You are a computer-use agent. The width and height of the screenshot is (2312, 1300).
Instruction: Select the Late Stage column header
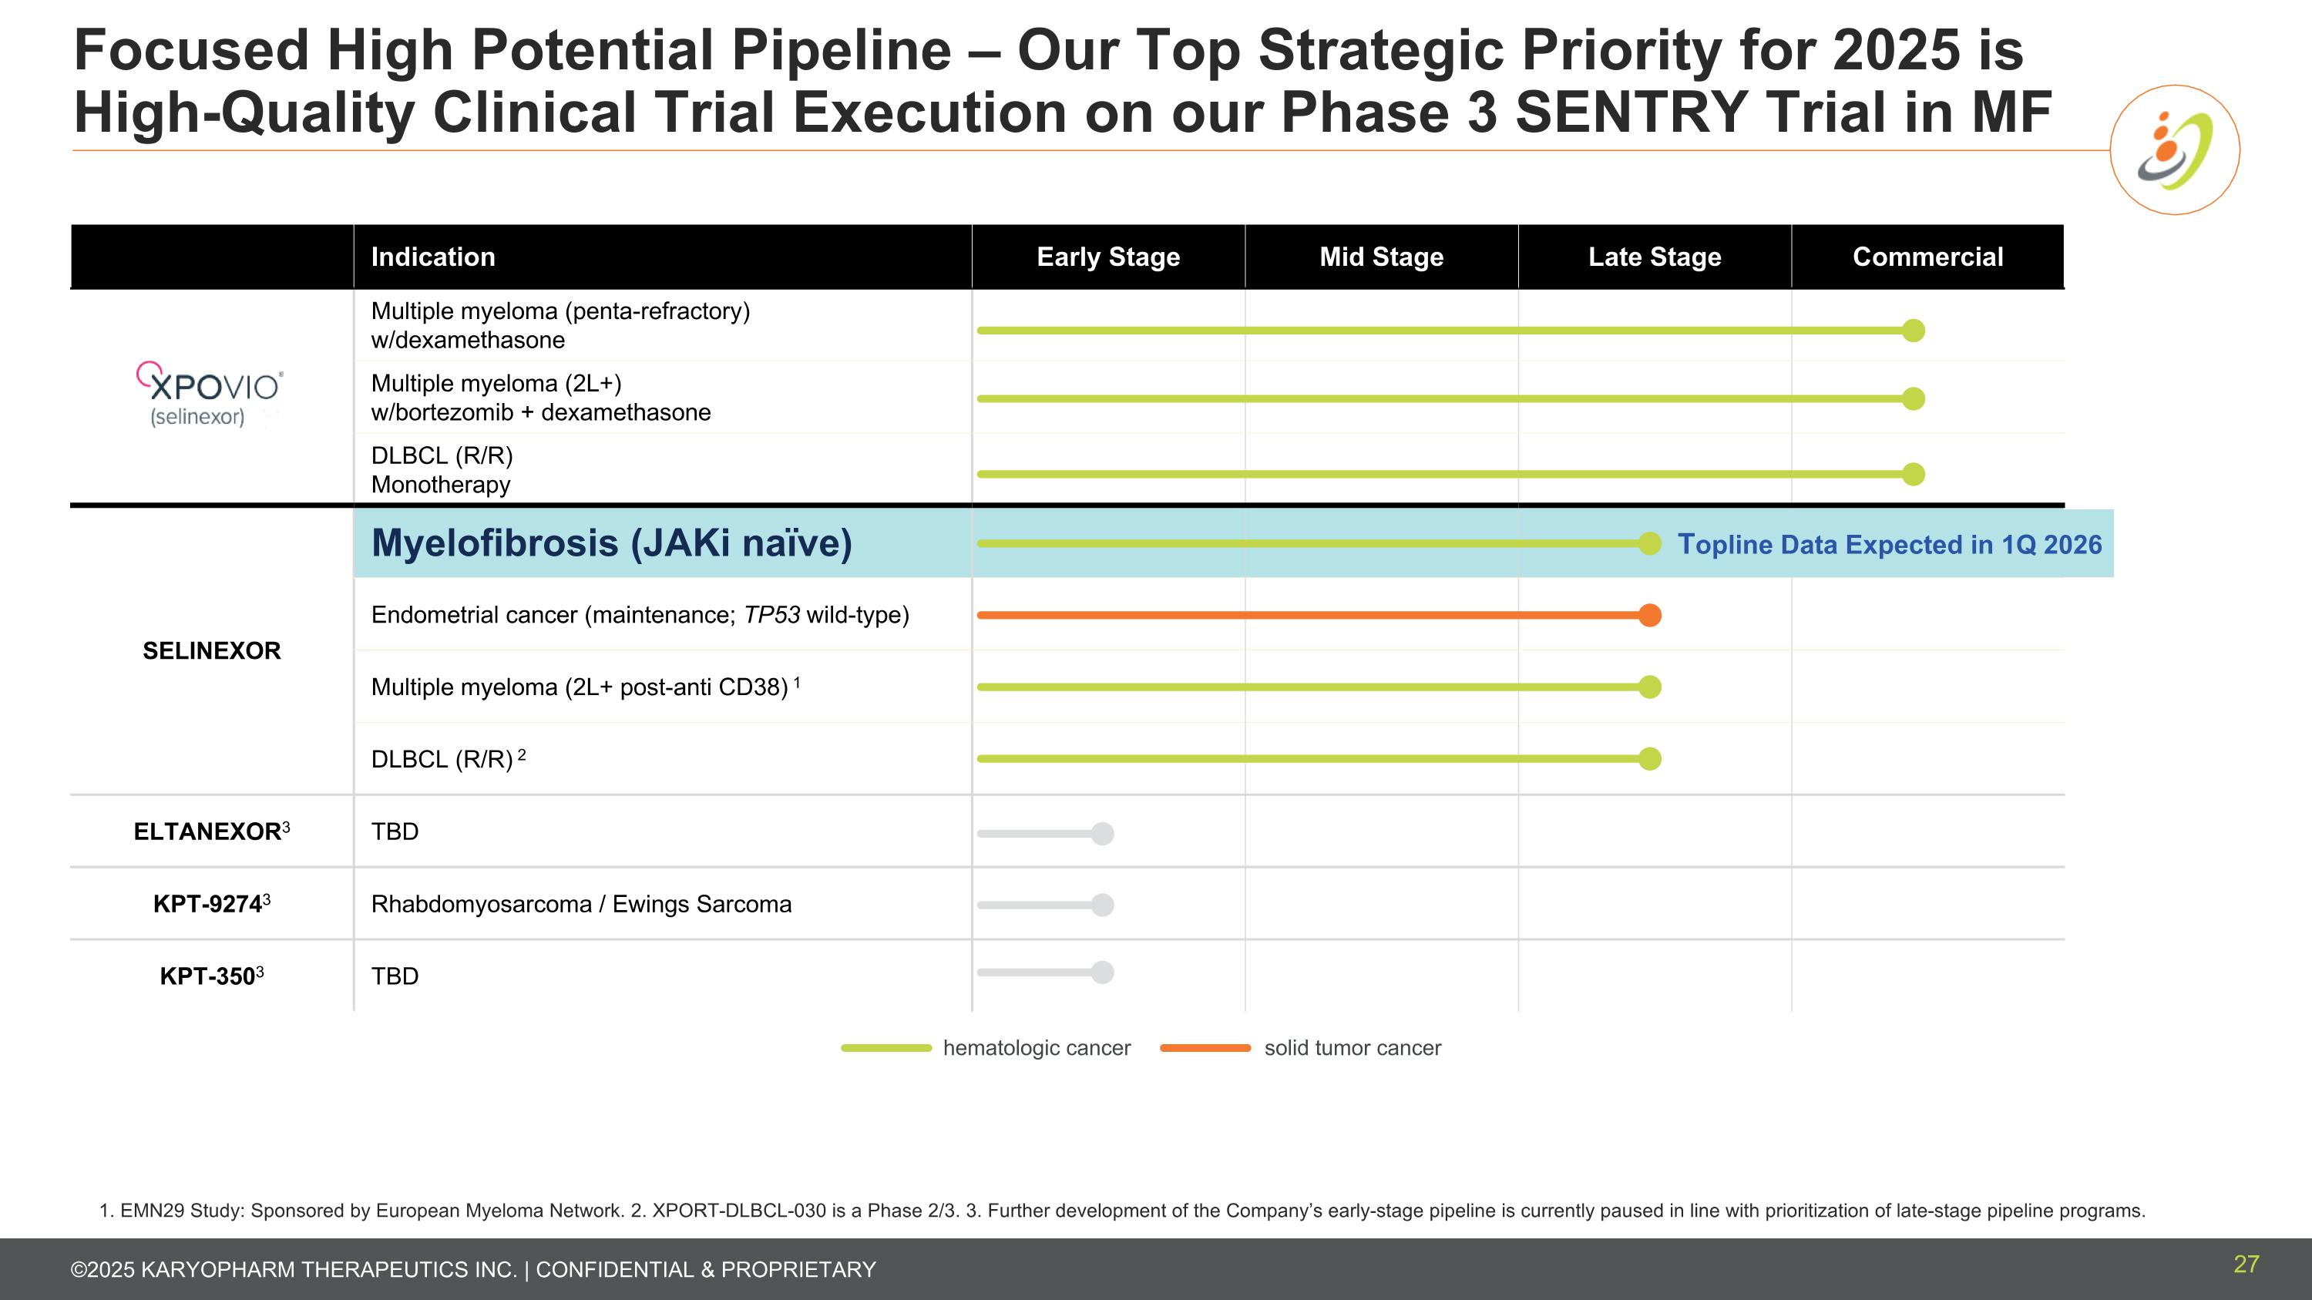coord(1654,257)
